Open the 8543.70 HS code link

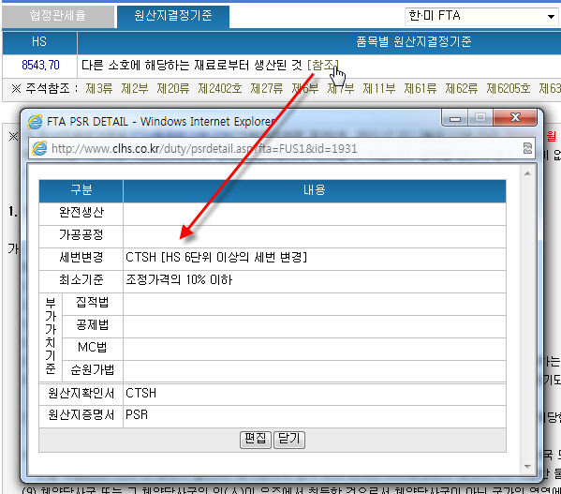click(x=40, y=66)
